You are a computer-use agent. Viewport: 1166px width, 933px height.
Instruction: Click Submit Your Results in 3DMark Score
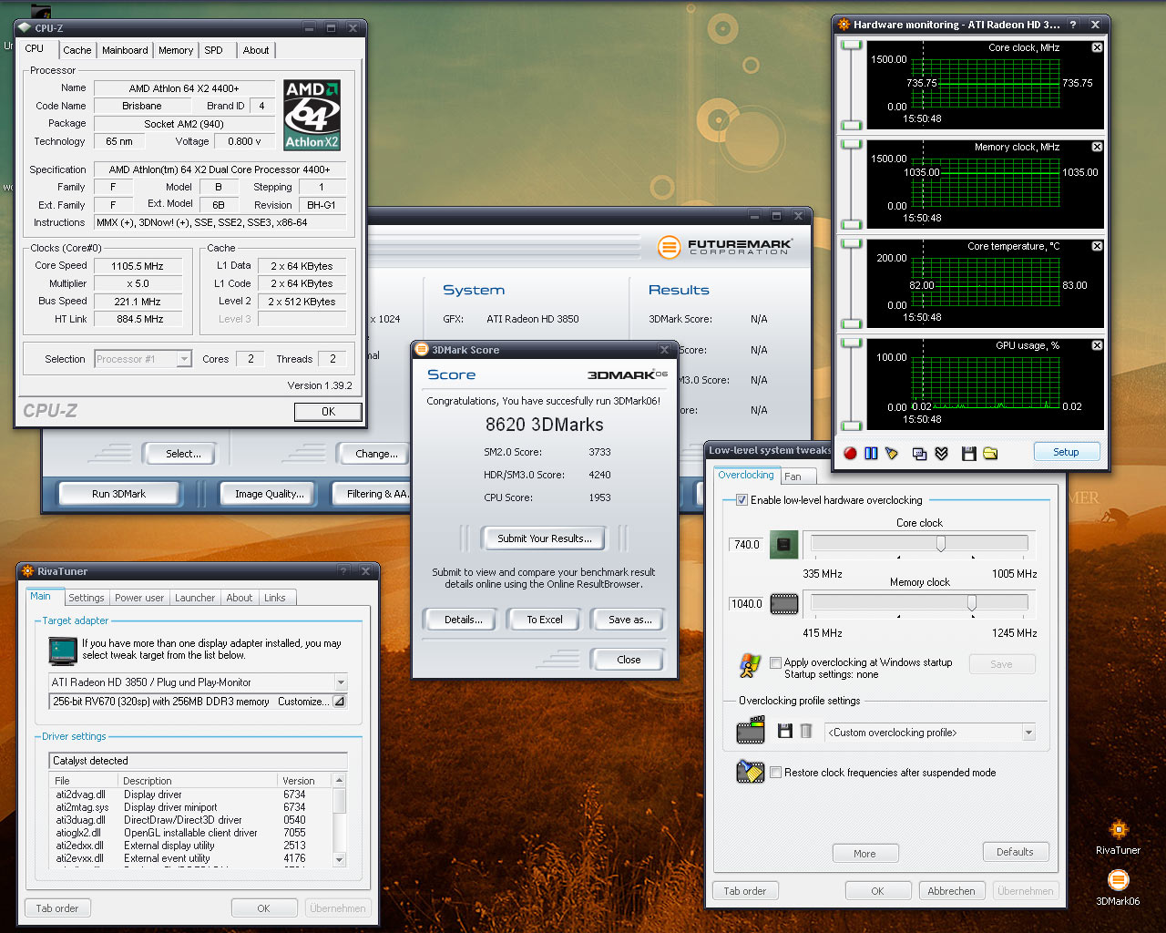[x=544, y=538]
